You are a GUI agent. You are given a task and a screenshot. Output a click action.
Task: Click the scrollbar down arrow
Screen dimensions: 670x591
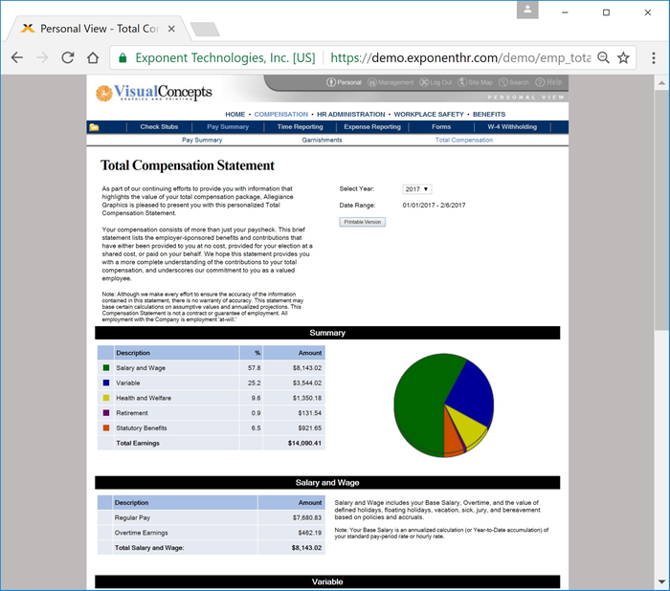click(662, 581)
